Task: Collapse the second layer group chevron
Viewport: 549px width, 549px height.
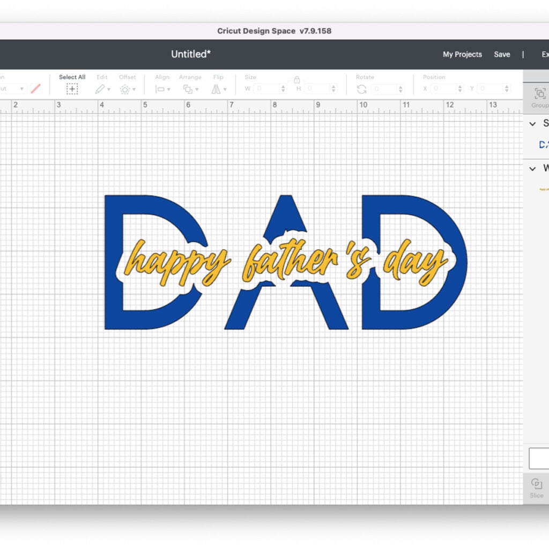Action: tap(532, 169)
